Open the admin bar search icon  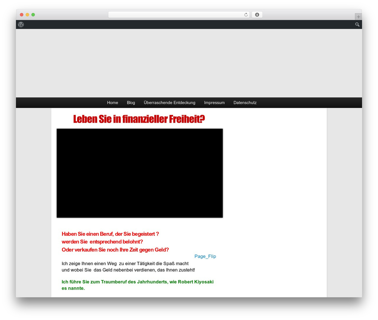[x=357, y=25]
